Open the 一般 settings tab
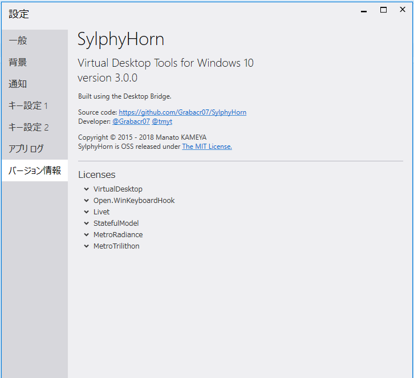 pos(35,40)
